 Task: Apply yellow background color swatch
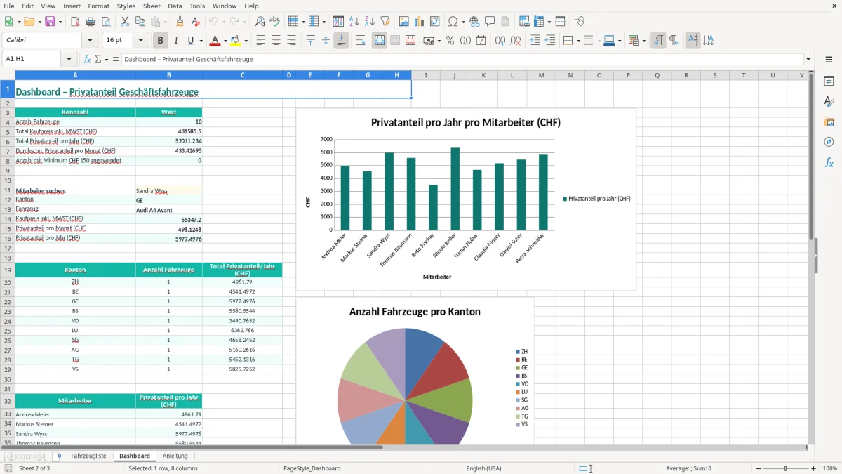tap(235, 41)
